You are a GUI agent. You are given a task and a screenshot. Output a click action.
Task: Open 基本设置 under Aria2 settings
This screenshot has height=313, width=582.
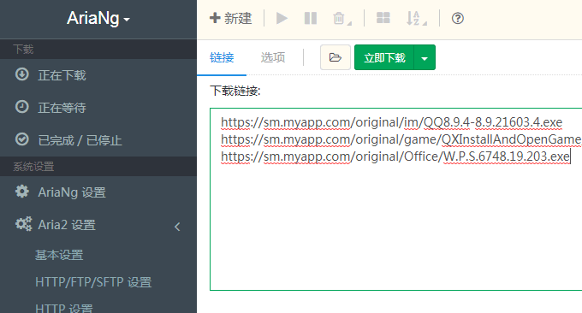click(x=59, y=255)
